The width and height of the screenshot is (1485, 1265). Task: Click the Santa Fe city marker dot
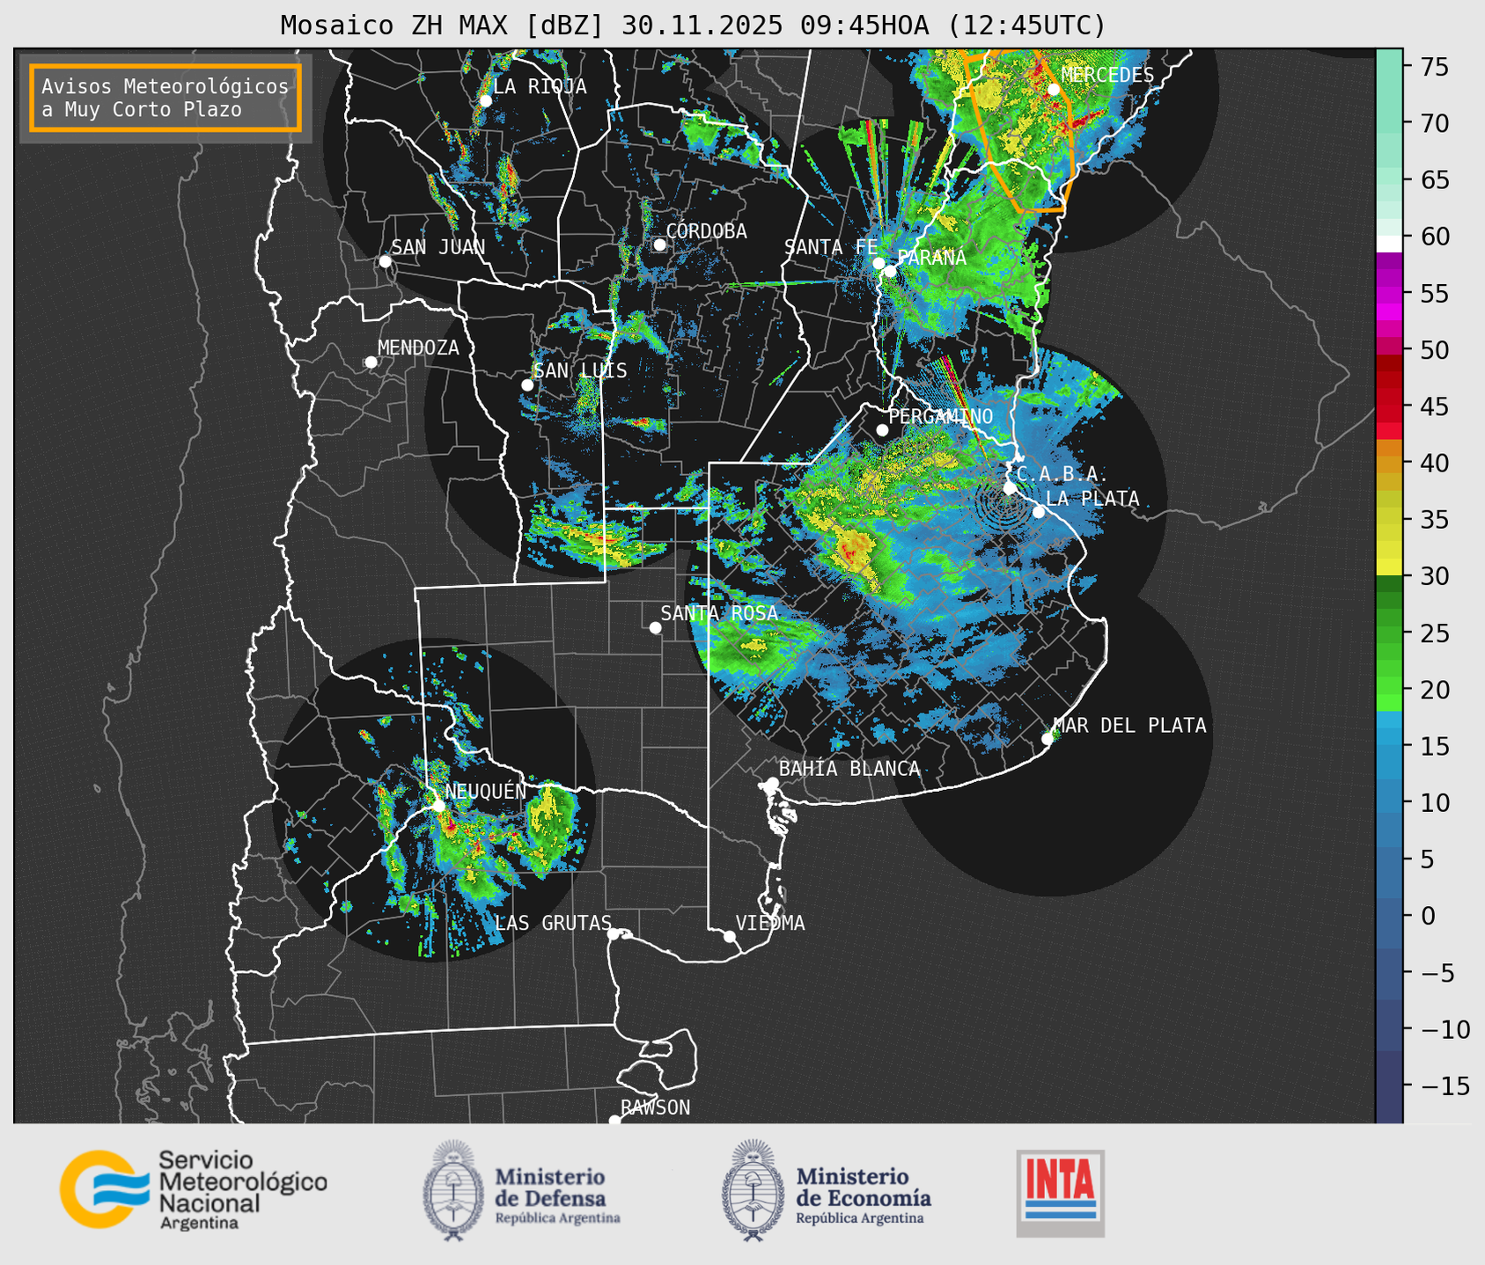point(879,263)
